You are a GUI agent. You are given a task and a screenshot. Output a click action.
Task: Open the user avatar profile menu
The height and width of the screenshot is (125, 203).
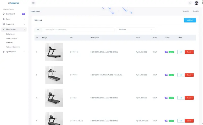pos(196,3)
